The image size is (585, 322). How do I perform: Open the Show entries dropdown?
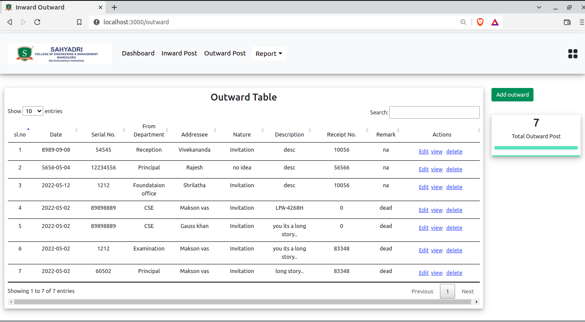tap(32, 111)
